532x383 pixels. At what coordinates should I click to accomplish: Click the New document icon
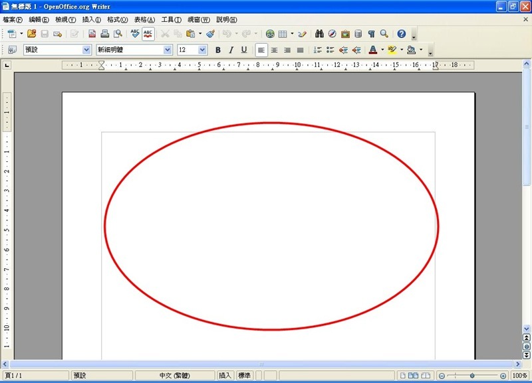[x=12, y=34]
